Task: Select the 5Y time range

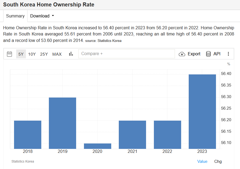Action: 21,54
